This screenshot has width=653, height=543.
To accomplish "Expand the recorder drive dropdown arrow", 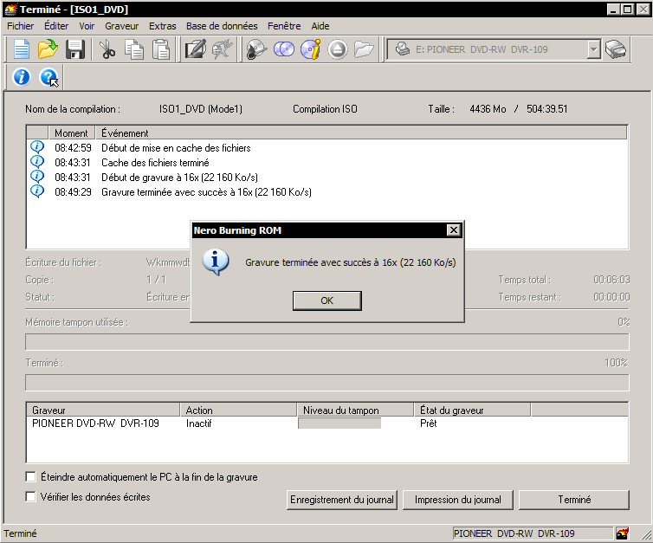I will click(593, 49).
